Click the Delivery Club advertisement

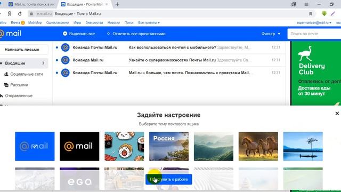pos(316,73)
